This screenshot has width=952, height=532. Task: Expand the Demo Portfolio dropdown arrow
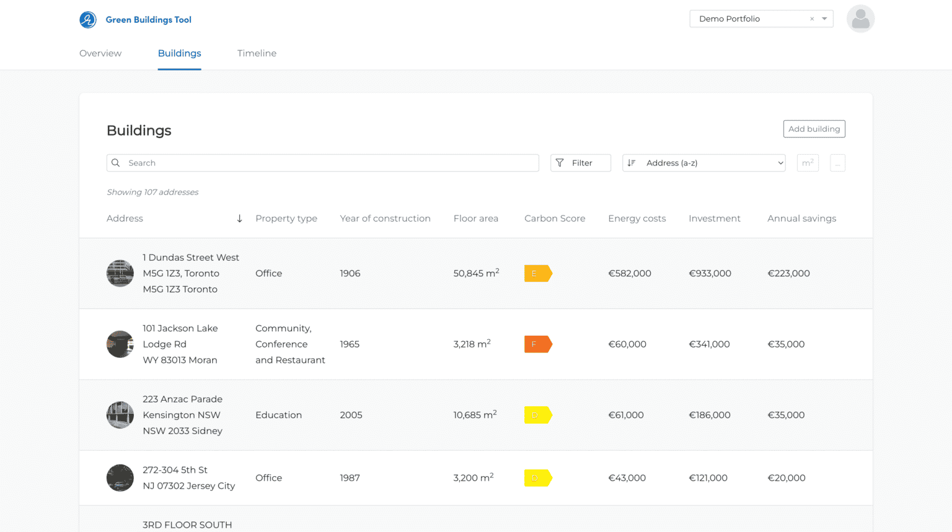tap(824, 19)
